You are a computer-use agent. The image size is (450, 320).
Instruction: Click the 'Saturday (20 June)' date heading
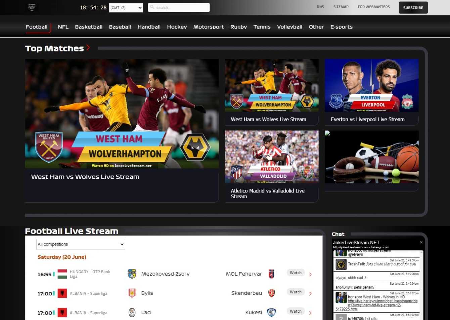point(62,257)
